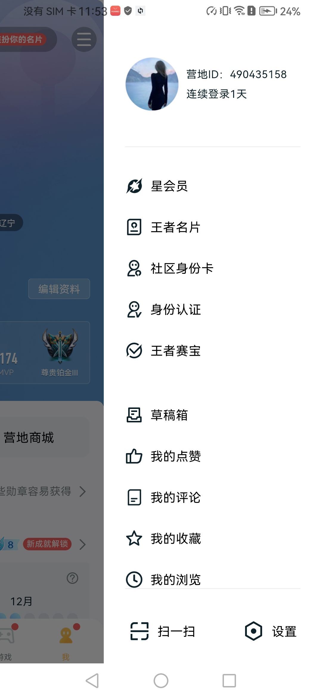Viewport: 322px width, 698px height.
Task: Open 王者赛宝 checkmark icon
Action: point(134,350)
